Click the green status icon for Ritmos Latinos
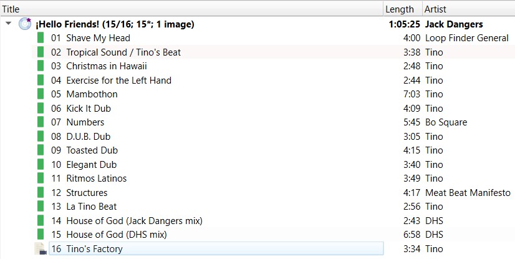 pos(41,178)
